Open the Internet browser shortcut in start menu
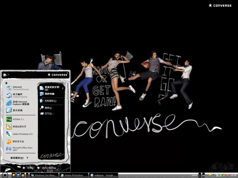The height and width of the screenshot is (178, 238). coord(18,88)
